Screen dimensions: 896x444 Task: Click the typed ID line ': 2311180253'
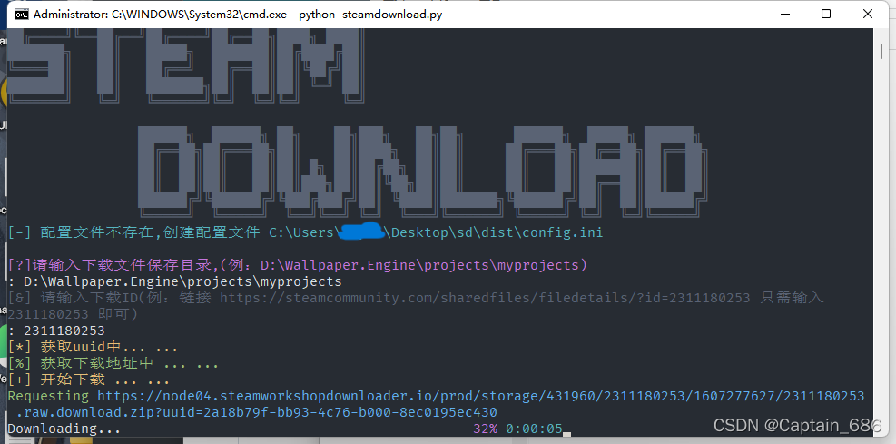56,331
